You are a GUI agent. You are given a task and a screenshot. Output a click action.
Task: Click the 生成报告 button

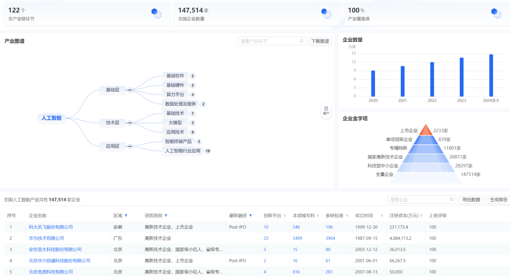pyautogui.click(x=498, y=199)
